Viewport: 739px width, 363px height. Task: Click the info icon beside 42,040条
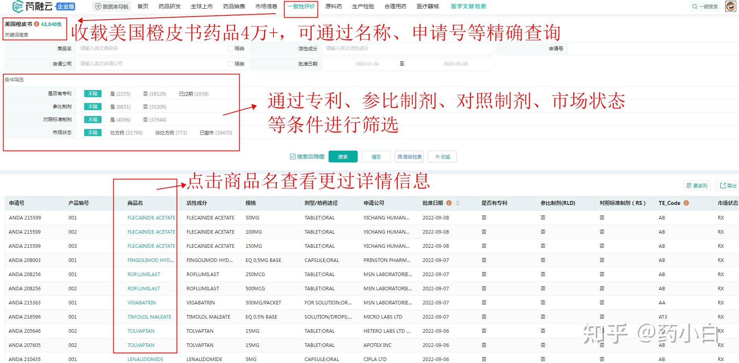click(x=37, y=24)
